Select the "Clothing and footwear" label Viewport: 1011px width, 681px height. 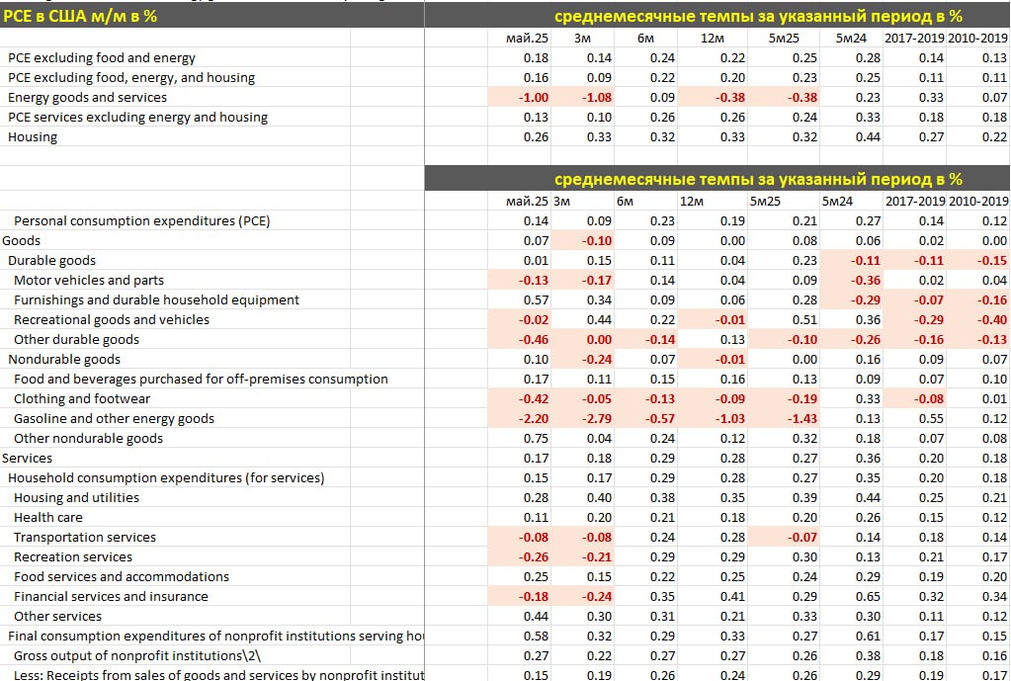(82, 399)
